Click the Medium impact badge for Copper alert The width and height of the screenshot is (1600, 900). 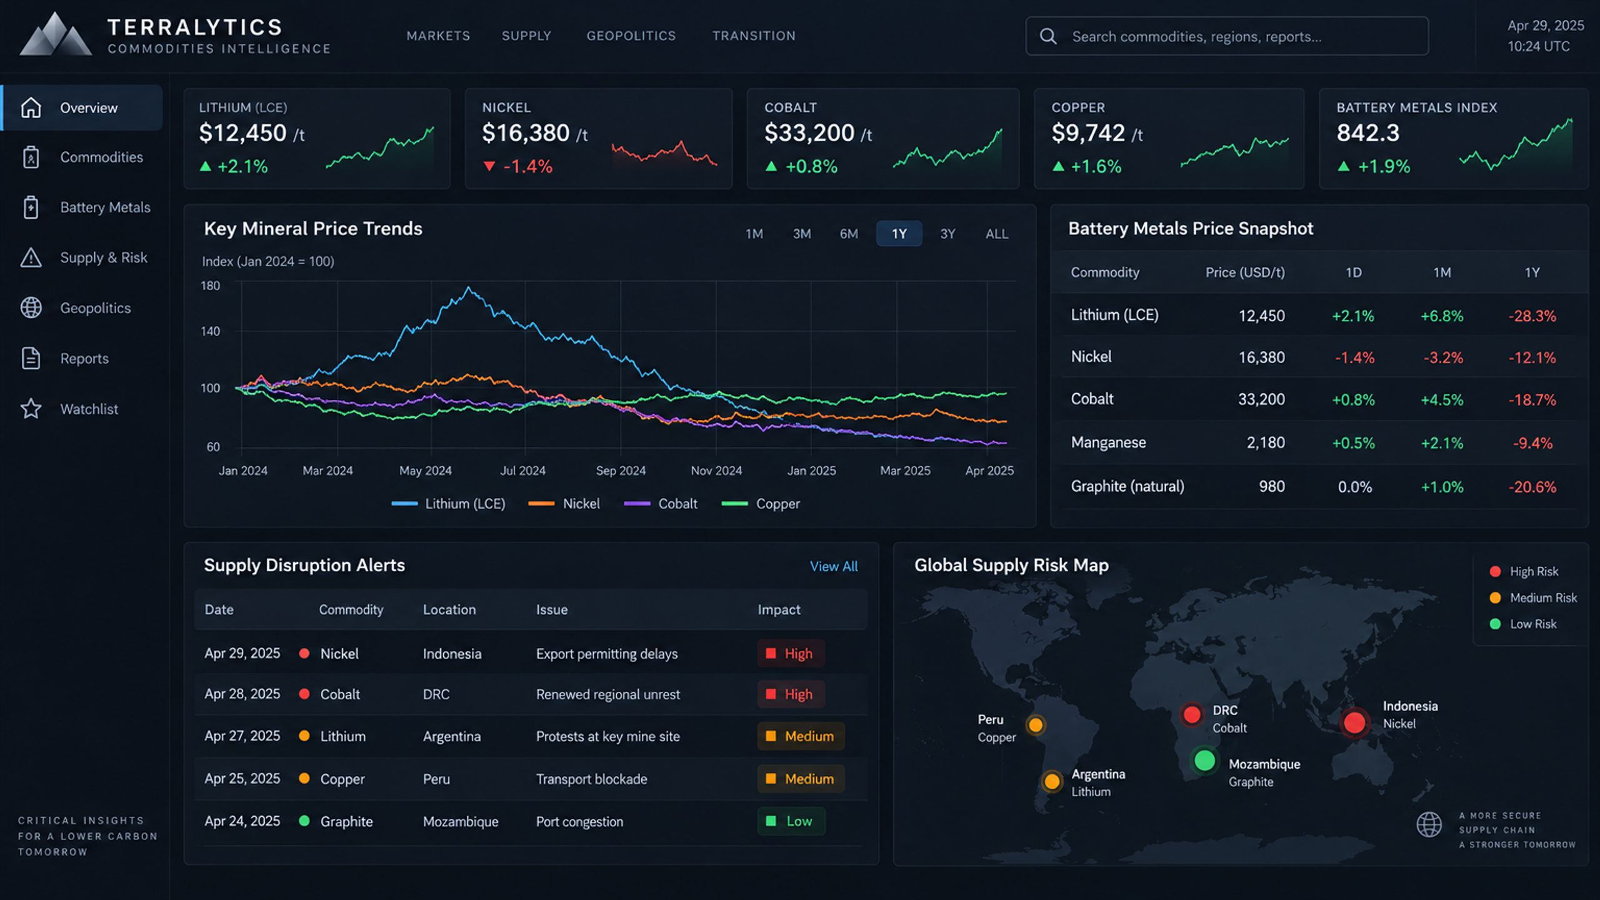point(801,779)
